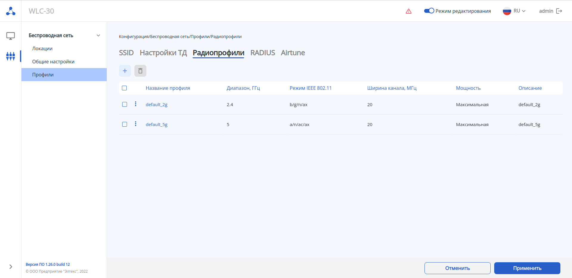
Task: Click the Eltex logo icon
Action: pos(11,11)
